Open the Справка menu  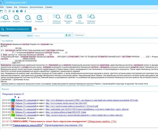pos(49,7)
